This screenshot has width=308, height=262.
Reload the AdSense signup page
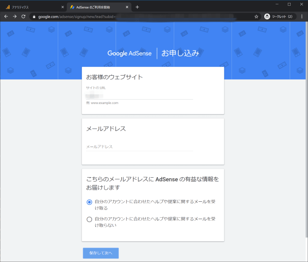click(24, 16)
